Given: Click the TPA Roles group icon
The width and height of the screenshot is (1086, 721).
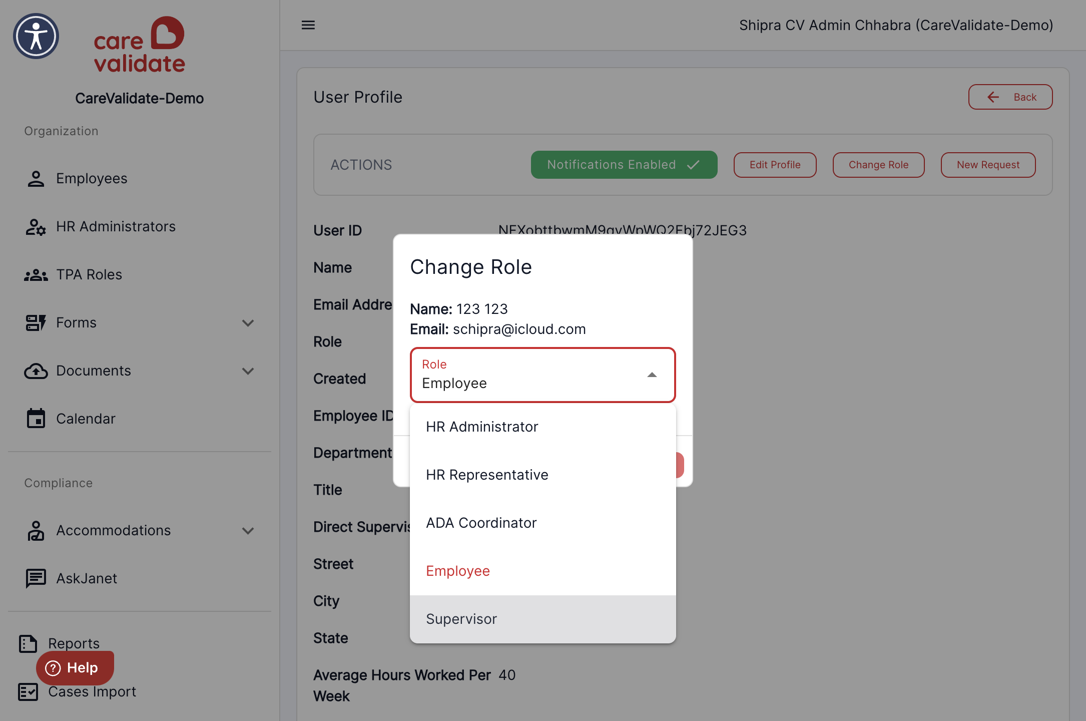Looking at the screenshot, I should click(36, 274).
